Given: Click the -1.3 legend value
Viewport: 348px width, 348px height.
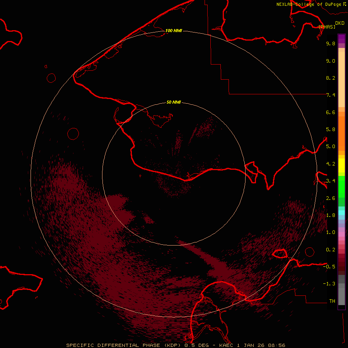Looking at the screenshot, I should [x=329, y=284].
